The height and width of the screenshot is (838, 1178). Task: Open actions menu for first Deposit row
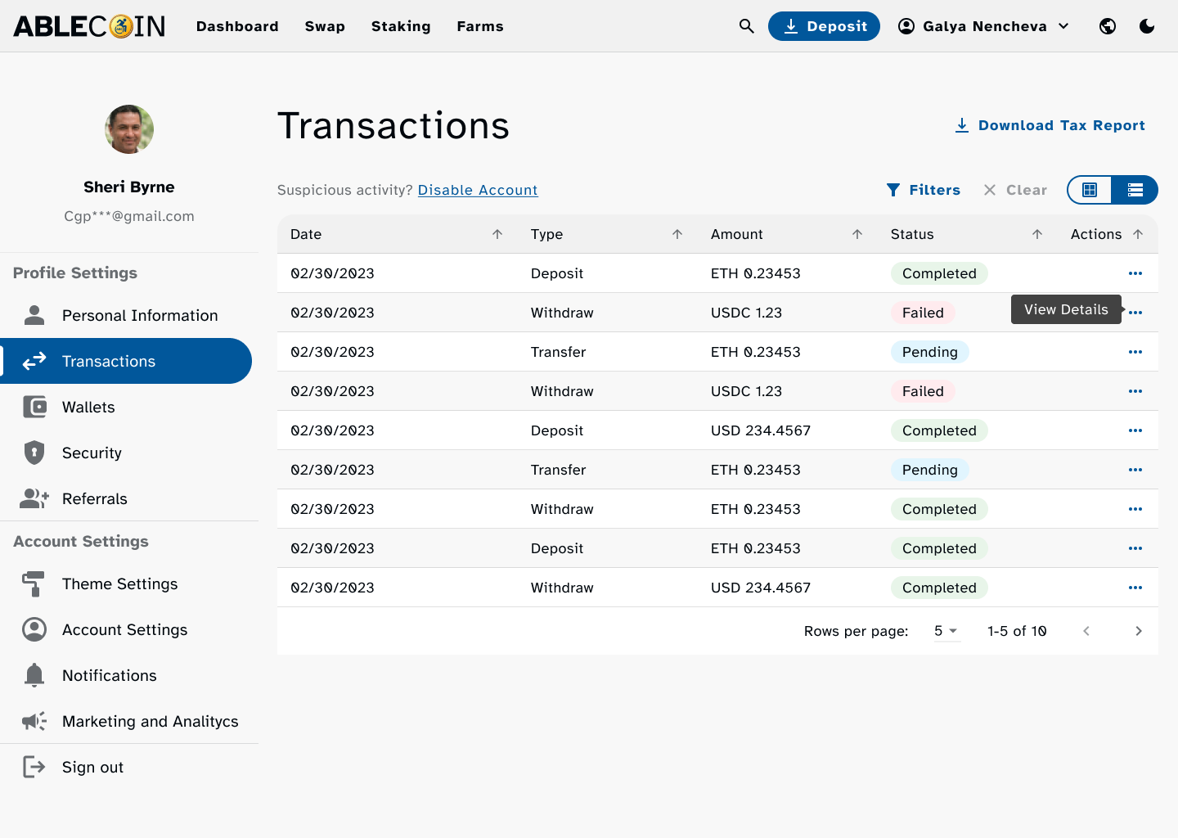pos(1135,273)
